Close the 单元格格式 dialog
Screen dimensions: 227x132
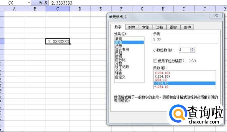click(x=216, y=16)
